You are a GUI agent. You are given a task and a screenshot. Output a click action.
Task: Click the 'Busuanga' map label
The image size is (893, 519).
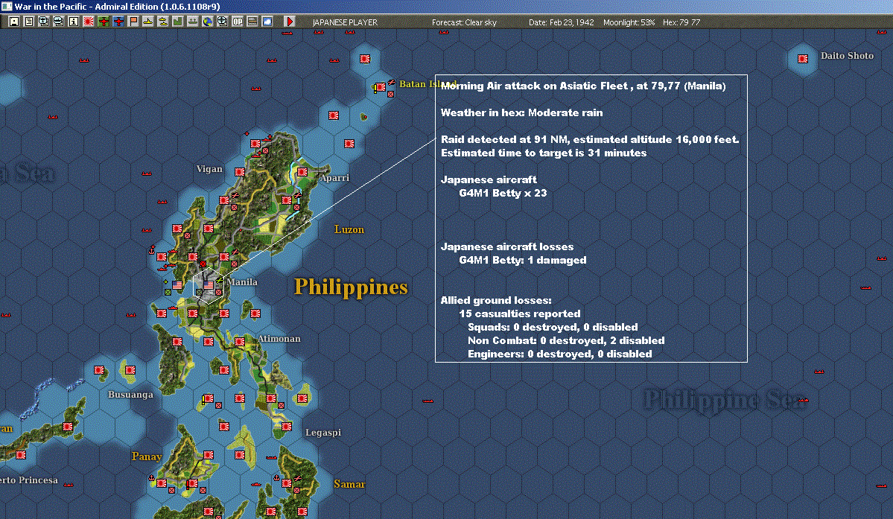[130, 395]
